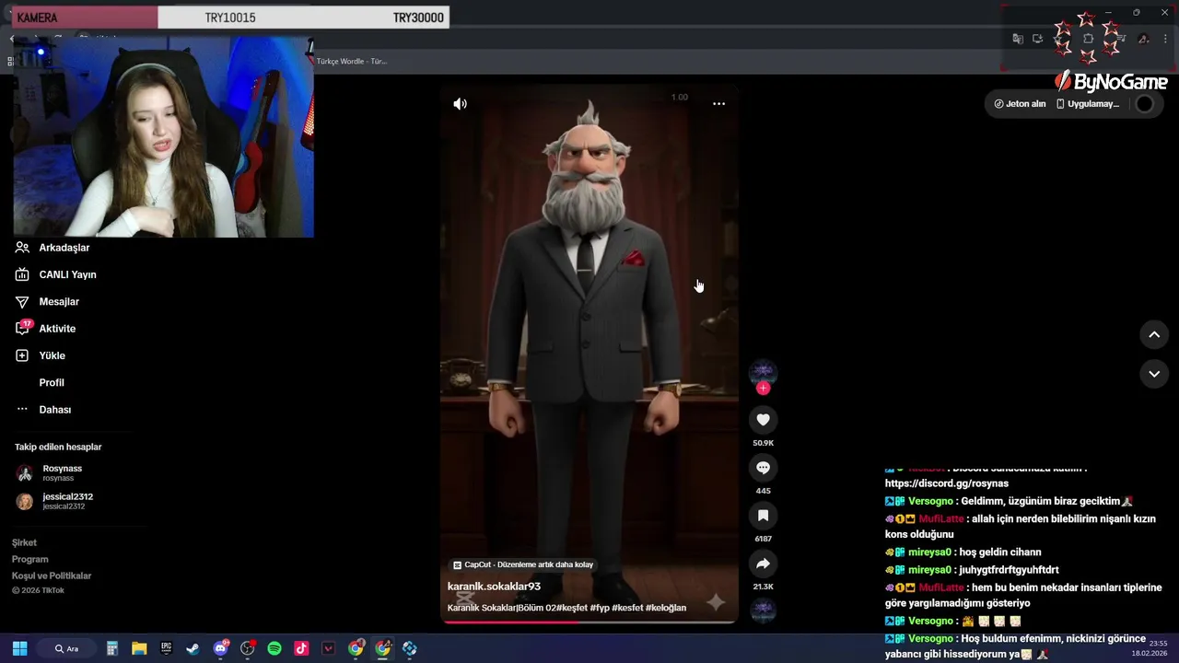
Task: Open the Windows Start menu
Action: point(19,648)
